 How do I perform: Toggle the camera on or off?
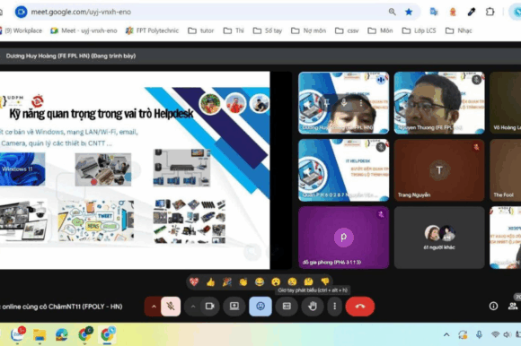[209, 307]
